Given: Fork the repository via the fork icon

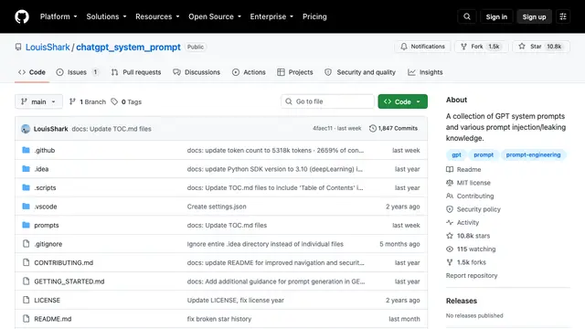Looking at the screenshot, I should point(463,47).
